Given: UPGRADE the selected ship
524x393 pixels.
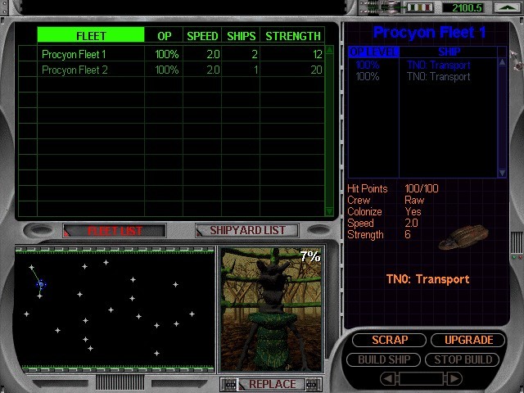Looking at the screenshot, I should point(468,340).
